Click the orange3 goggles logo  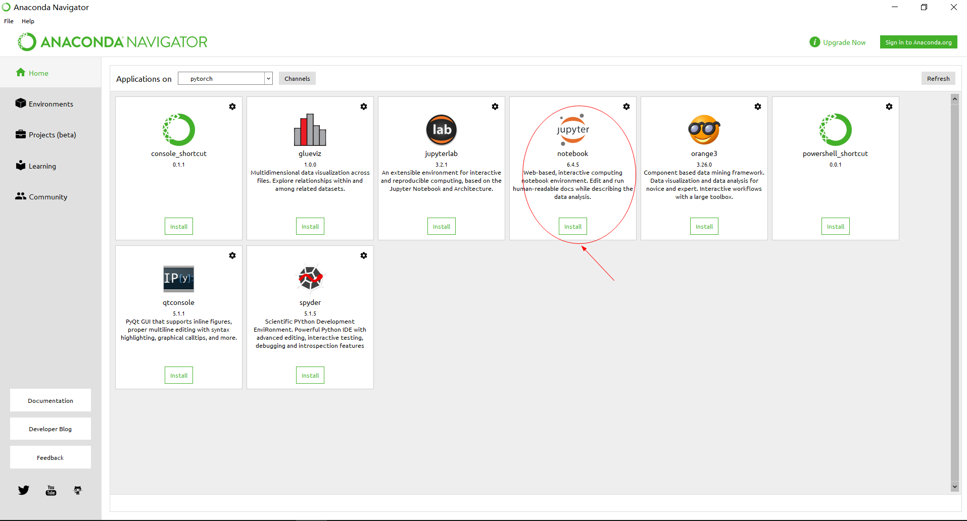click(704, 130)
